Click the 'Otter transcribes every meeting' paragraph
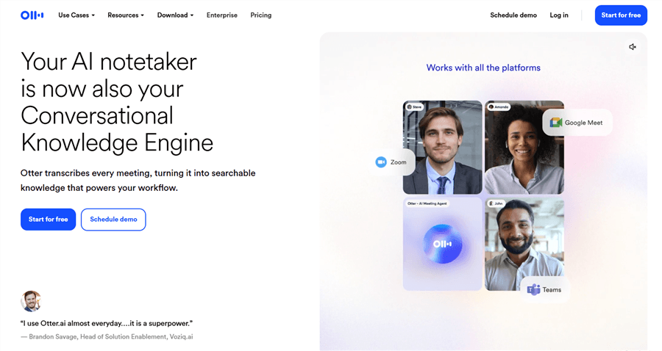 click(138, 181)
